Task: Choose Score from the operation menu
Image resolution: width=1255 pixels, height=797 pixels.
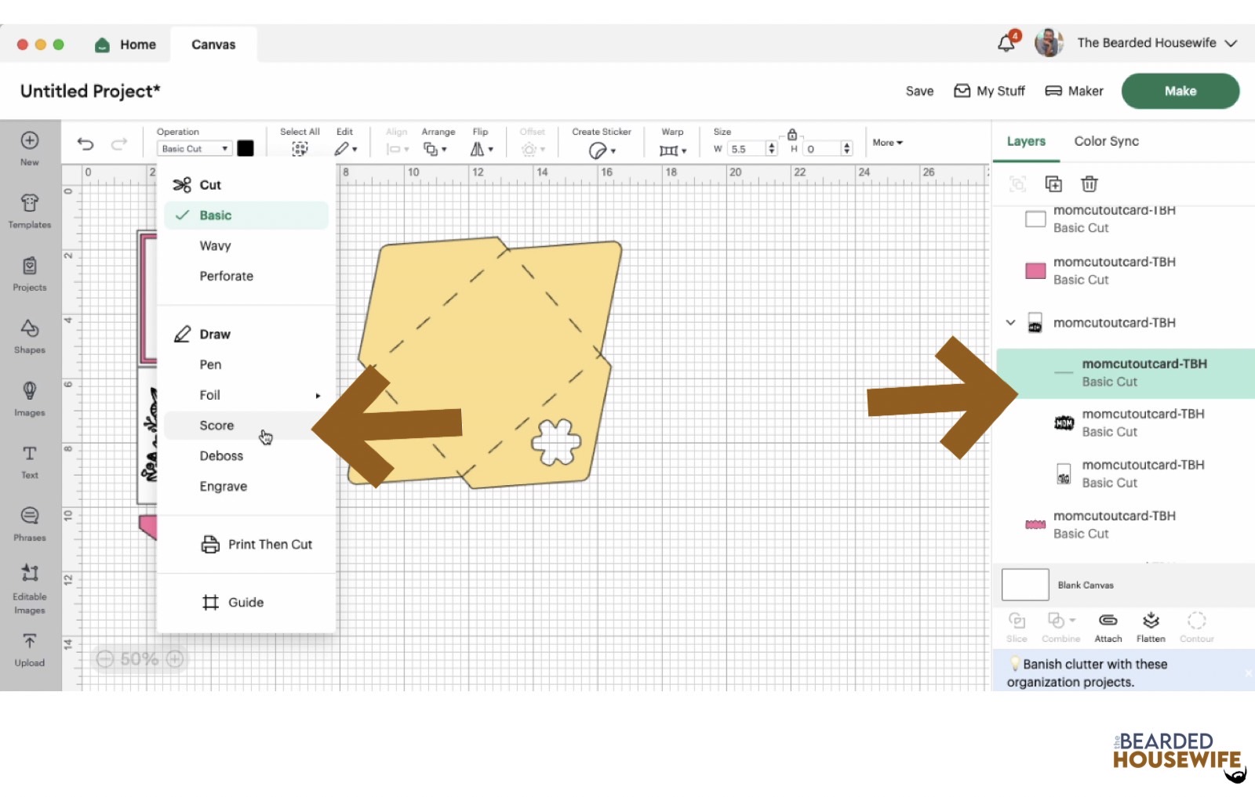Action: point(217,426)
